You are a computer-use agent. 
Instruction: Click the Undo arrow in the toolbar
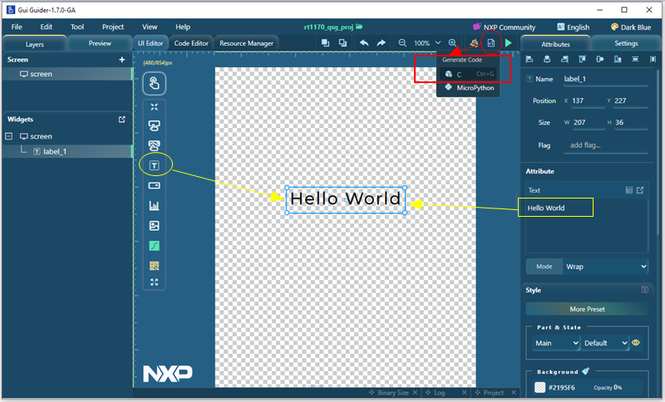(x=364, y=43)
